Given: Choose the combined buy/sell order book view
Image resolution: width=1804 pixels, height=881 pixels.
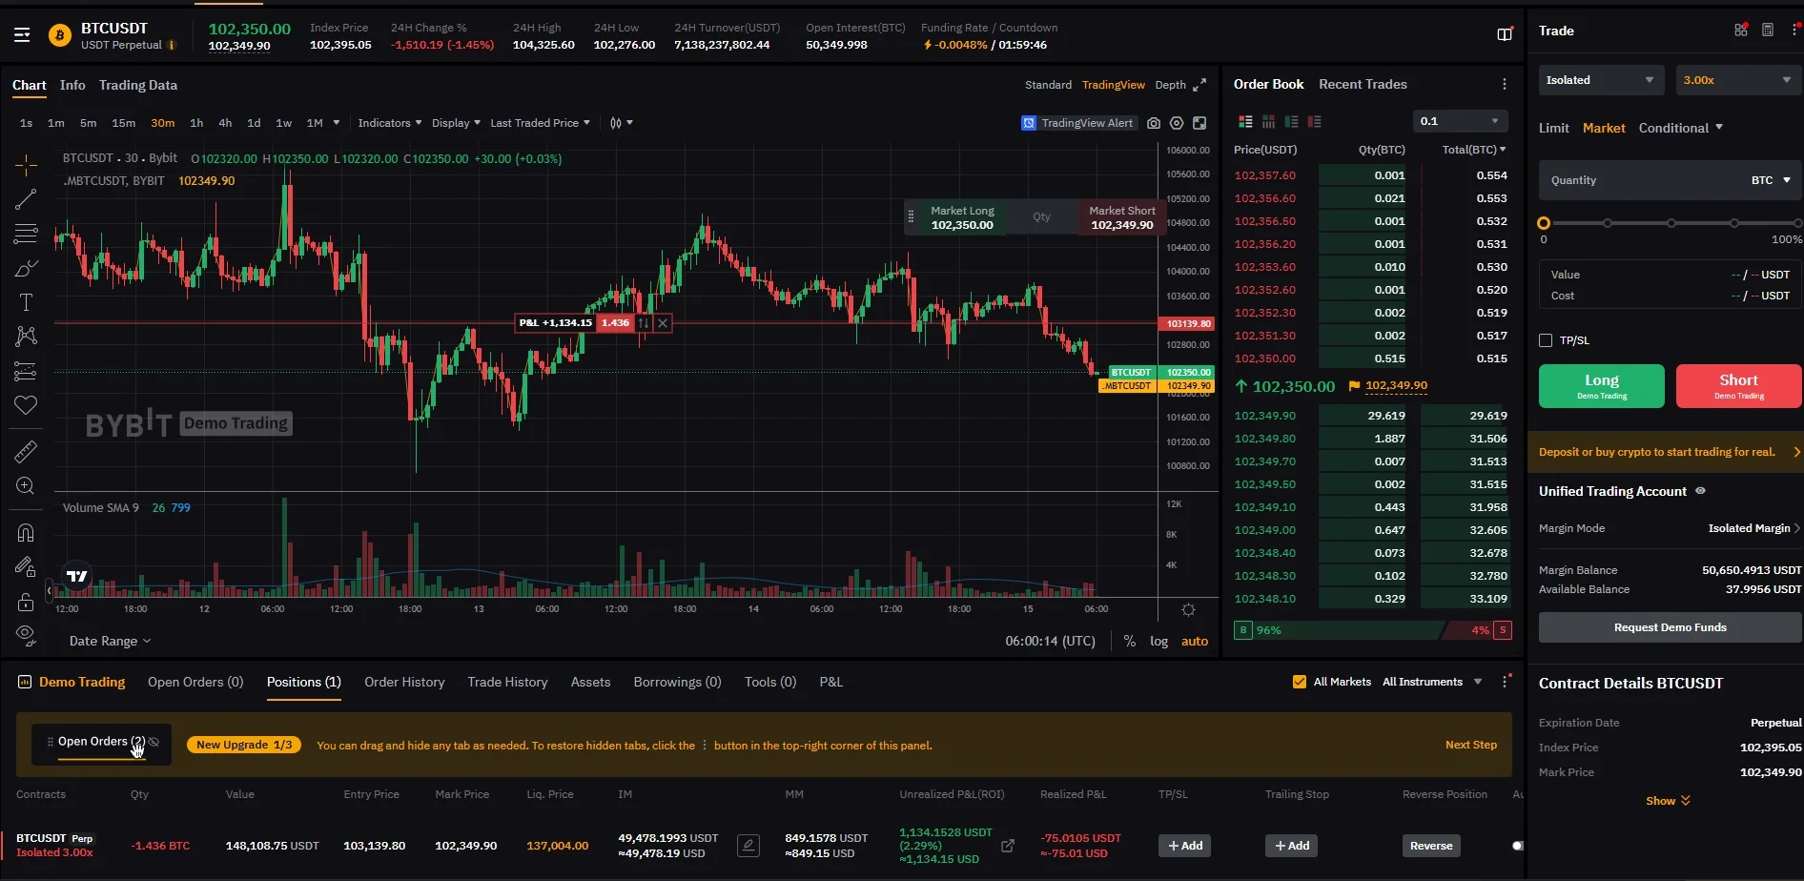Looking at the screenshot, I should pos(1245,121).
